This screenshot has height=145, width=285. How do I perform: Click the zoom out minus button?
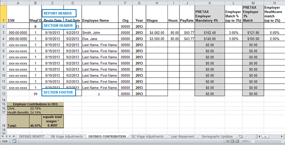(x=253, y=141)
